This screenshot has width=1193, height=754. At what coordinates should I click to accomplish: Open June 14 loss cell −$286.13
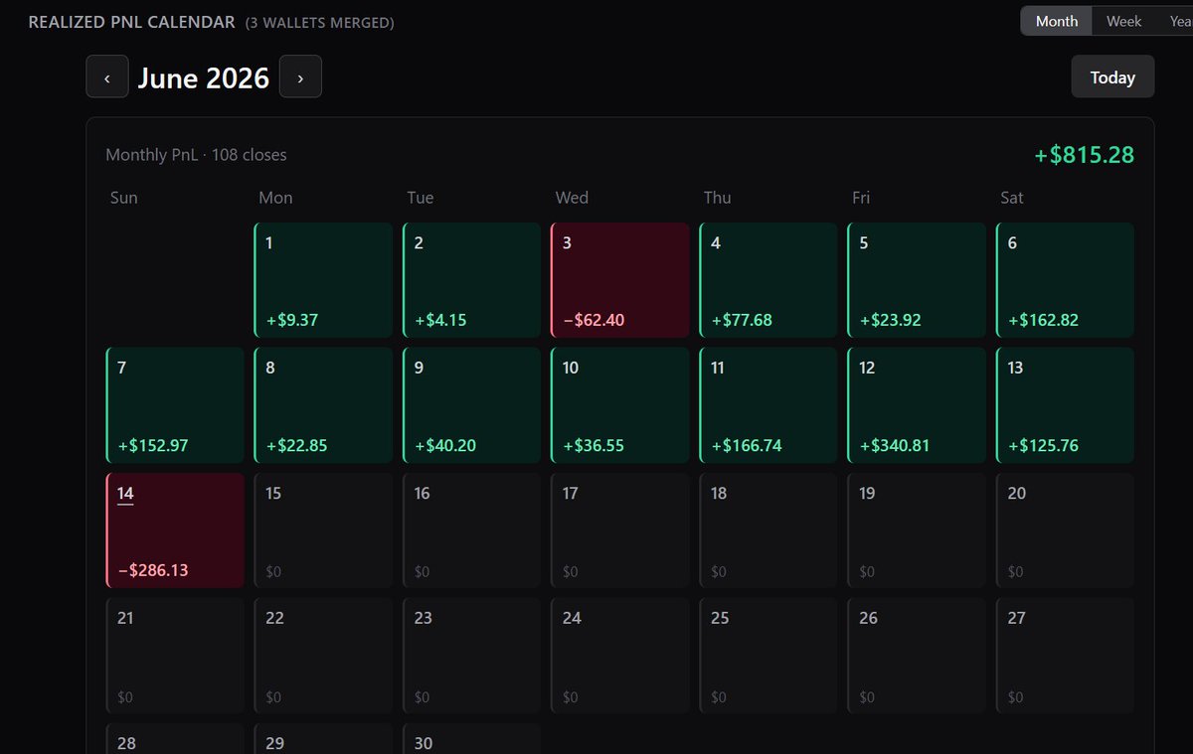tap(175, 530)
